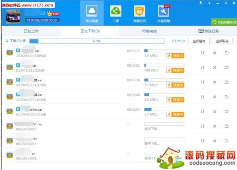
Task: Open the title bar dropdown arrow menu
Action: tap(209, 3)
